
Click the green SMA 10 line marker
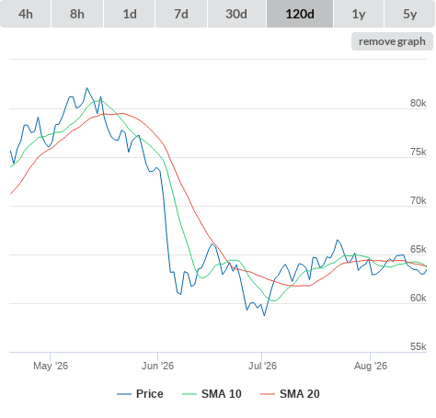tap(189, 394)
